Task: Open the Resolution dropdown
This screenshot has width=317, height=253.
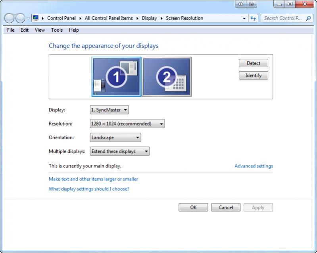Action: (127, 124)
